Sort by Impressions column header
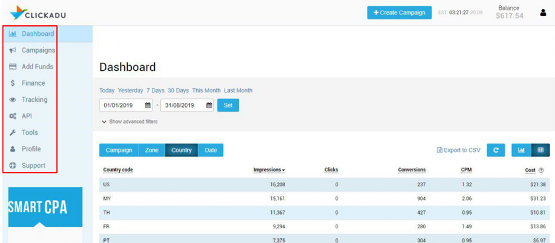 coord(270,170)
